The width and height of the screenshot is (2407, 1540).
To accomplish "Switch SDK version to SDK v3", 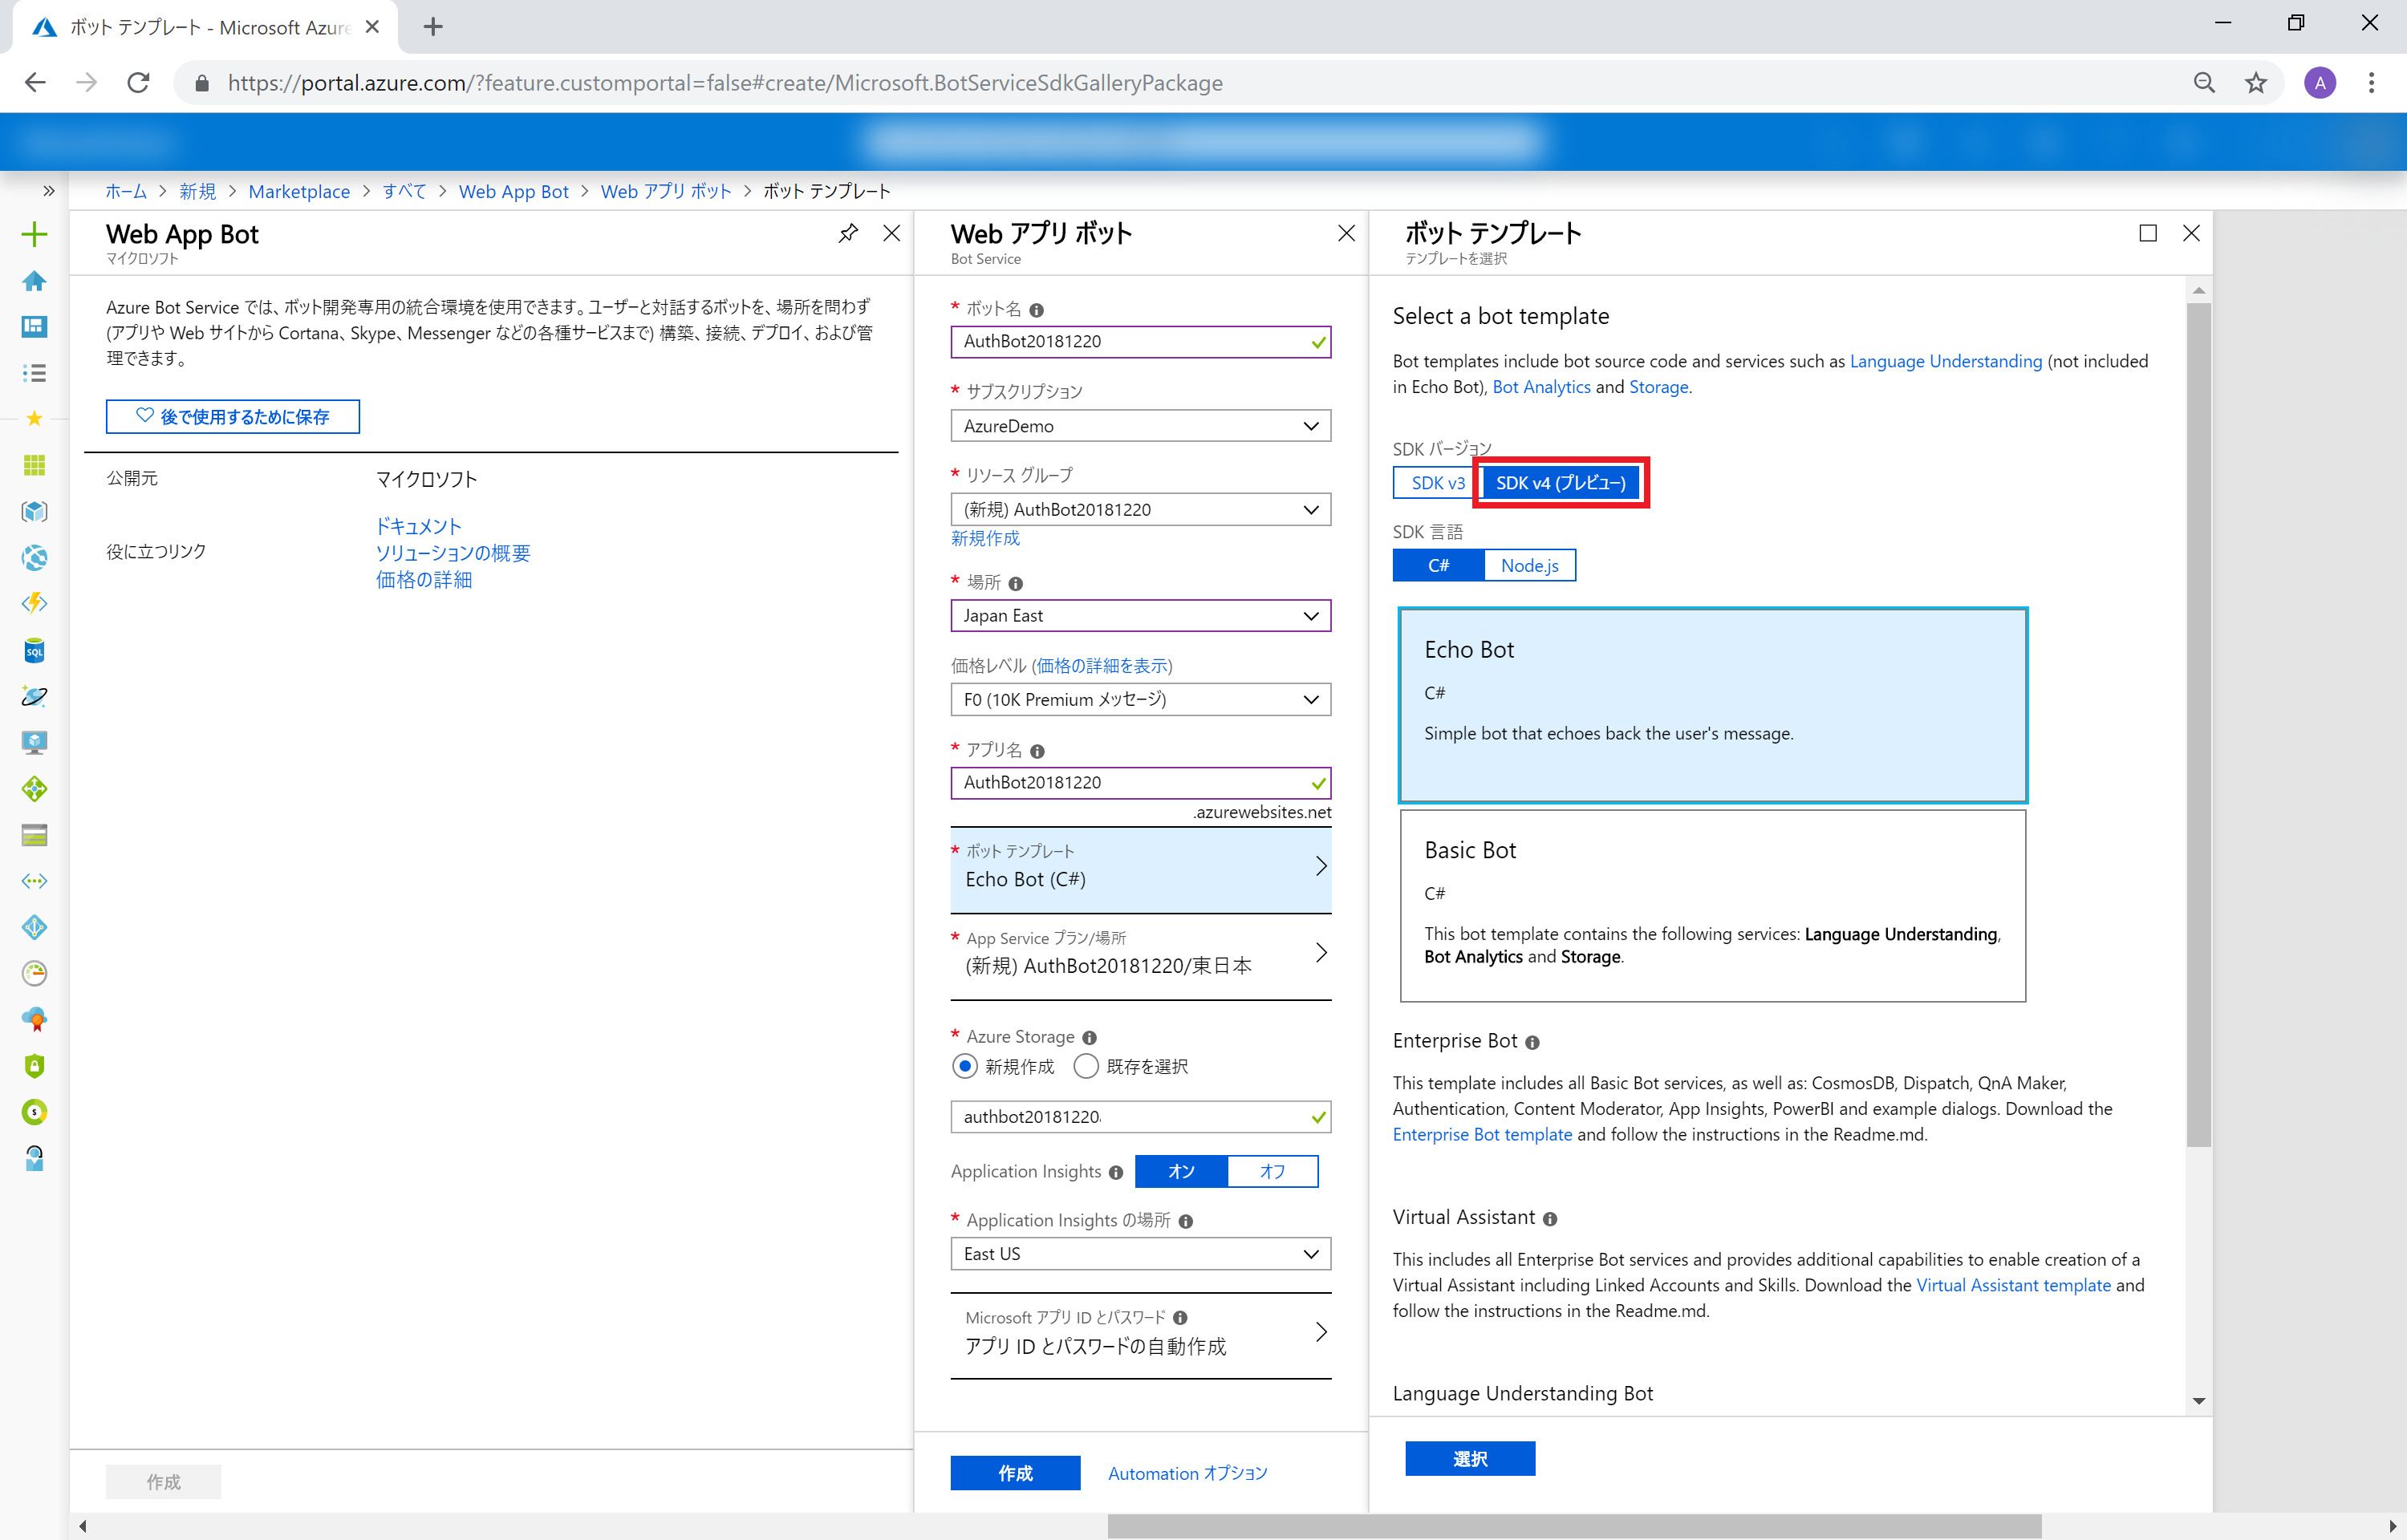I will click(x=1432, y=483).
